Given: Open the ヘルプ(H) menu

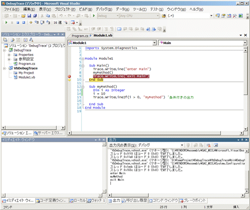Looking at the screenshot, I should point(196,9).
